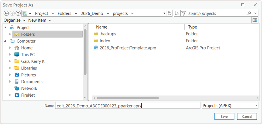Click the Save button

[x=224, y=116]
